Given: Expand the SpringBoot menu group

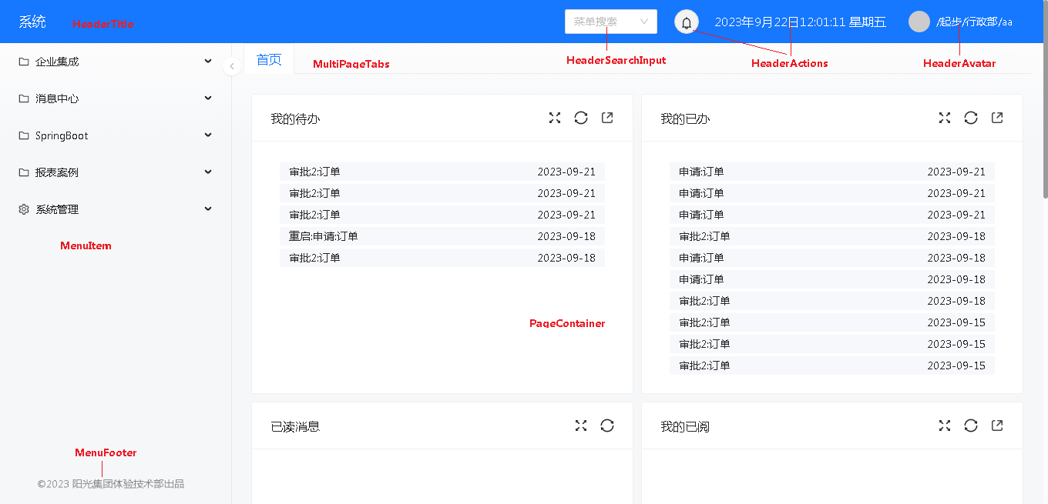Looking at the screenshot, I should pyautogui.click(x=116, y=135).
